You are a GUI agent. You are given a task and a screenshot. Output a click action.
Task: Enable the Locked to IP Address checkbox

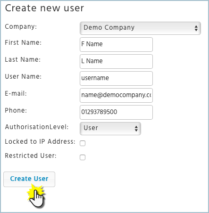[x=83, y=143]
